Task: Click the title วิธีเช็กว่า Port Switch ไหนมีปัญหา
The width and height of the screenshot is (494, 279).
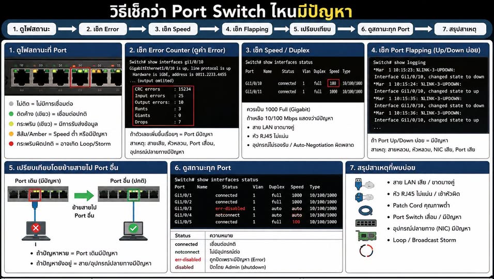Action: [x=230, y=12]
